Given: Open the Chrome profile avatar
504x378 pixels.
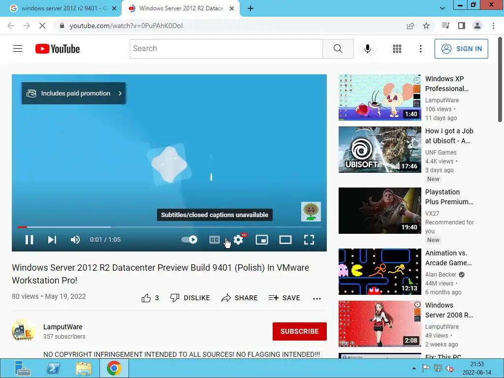Looking at the screenshot, I should click(477, 26).
